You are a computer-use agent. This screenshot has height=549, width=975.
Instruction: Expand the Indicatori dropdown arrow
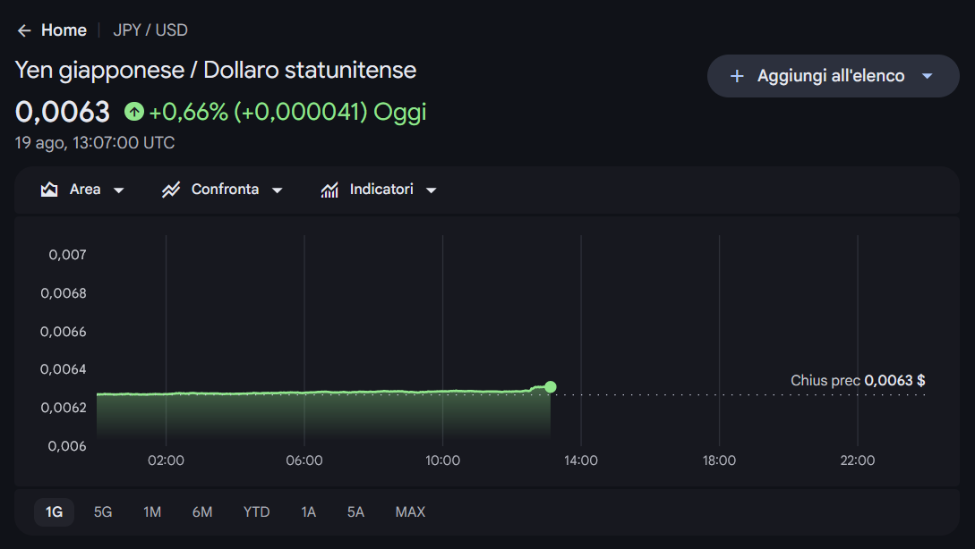click(431, 190)
